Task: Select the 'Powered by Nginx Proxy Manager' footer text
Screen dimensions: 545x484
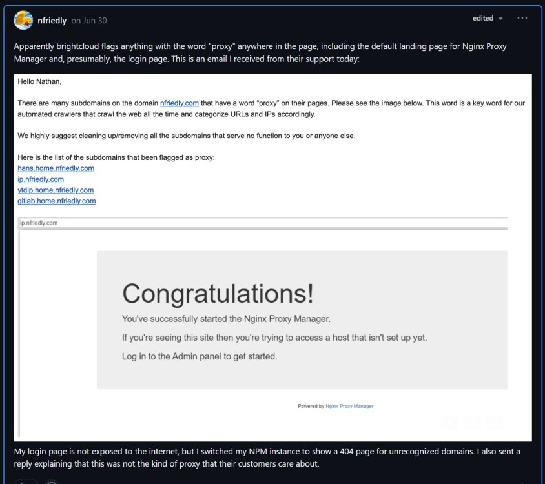Action: click(335, 406)
